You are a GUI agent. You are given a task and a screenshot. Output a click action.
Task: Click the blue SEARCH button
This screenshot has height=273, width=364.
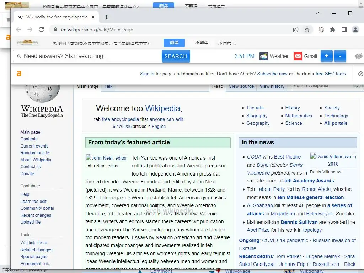(x=176, y=56)
